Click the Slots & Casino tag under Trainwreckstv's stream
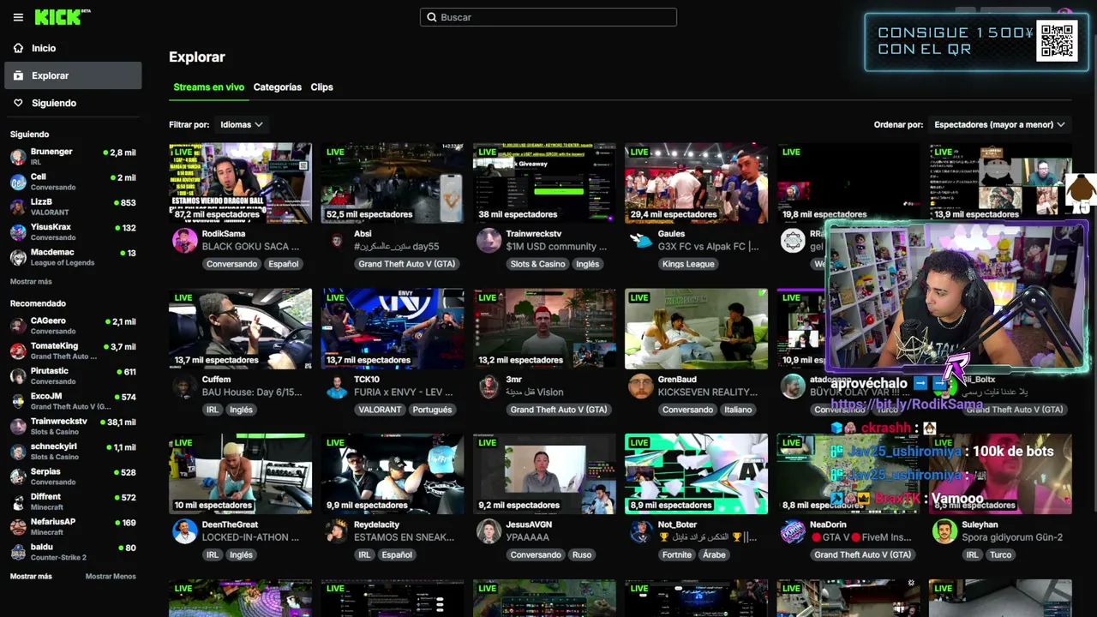1097x617 pixels. pos(538,264)
